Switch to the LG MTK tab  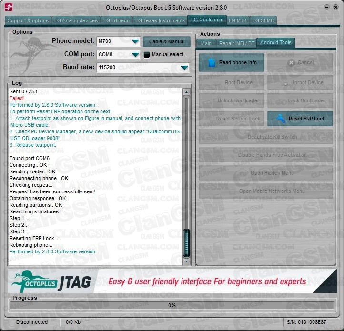pyautogui.click(x=237, y=20)
